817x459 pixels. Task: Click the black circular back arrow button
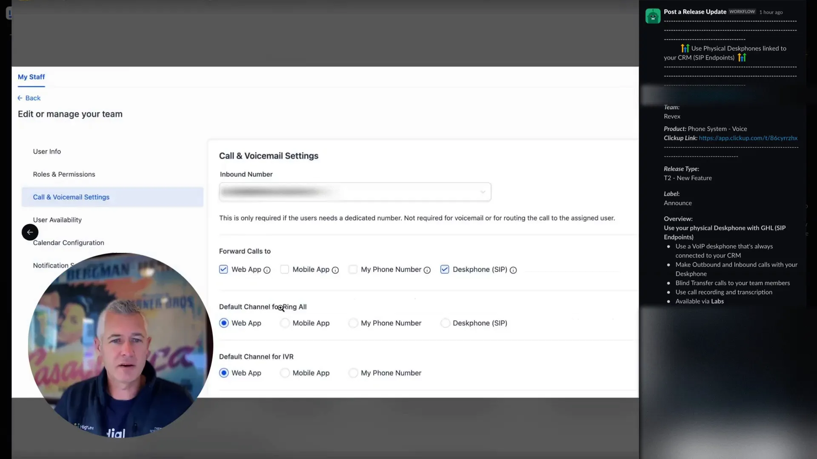30,232
